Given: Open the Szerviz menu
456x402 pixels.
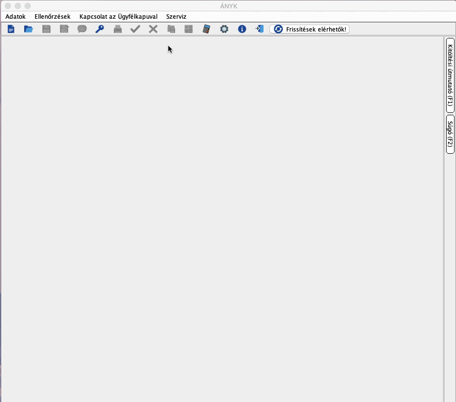Looking at the screenshot, I should click(176, 17).
